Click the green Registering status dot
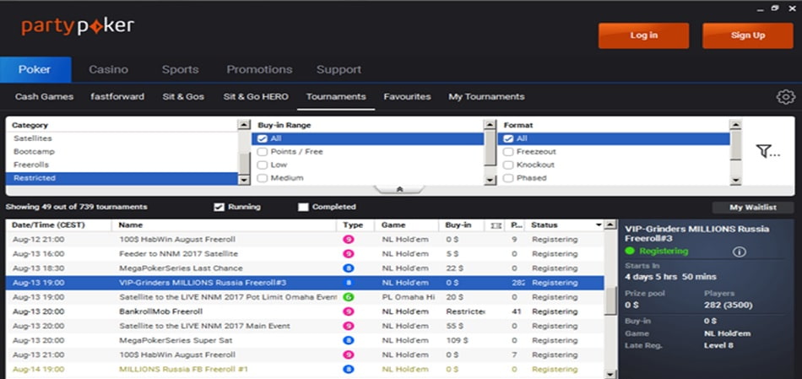This screenshot has width=802, height=379. coord(630,252)
